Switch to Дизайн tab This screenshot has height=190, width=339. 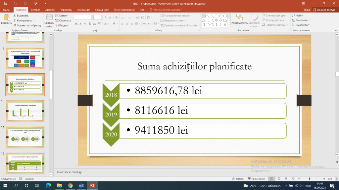point(50,10)
